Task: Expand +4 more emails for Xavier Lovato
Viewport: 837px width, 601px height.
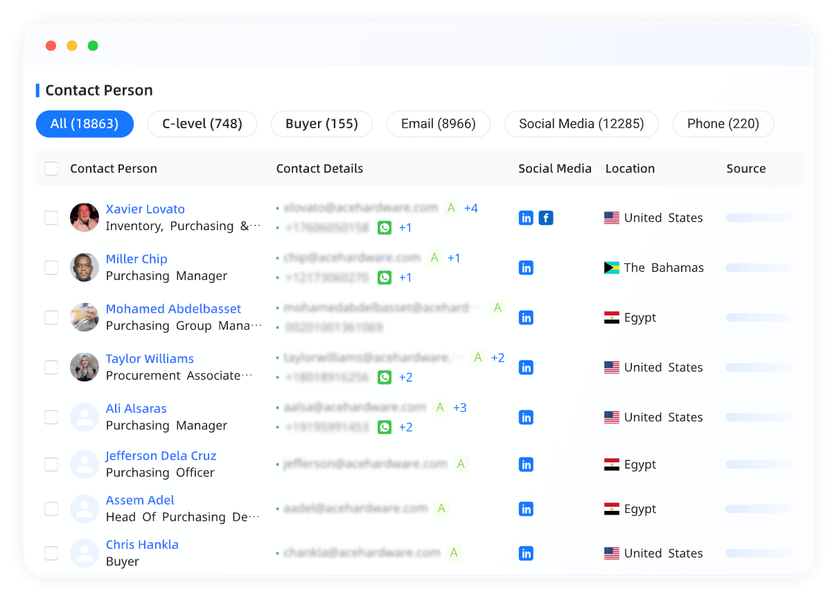Action: click(470, 208)
